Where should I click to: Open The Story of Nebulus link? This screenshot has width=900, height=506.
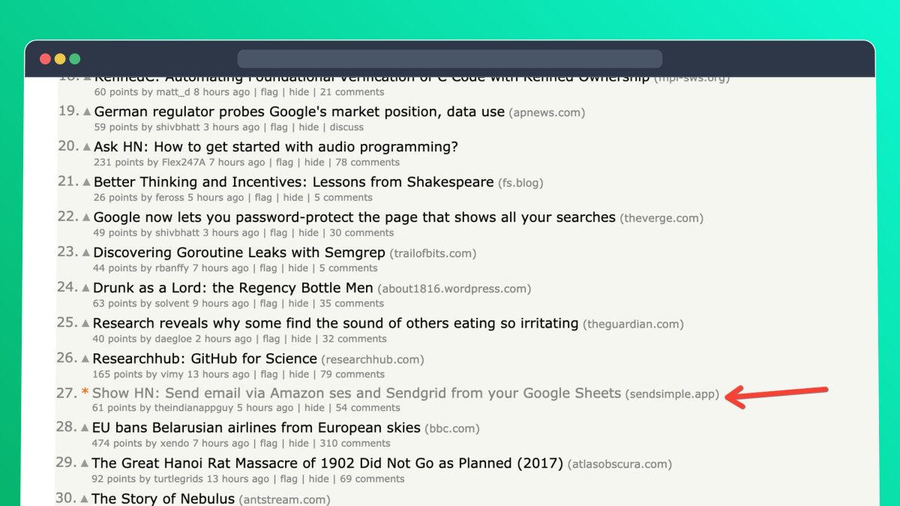click(x=163, y=499)
